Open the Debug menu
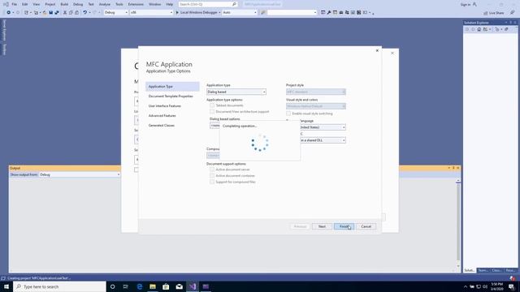Screen dimensions: 520x292 (x=78, y=4)
